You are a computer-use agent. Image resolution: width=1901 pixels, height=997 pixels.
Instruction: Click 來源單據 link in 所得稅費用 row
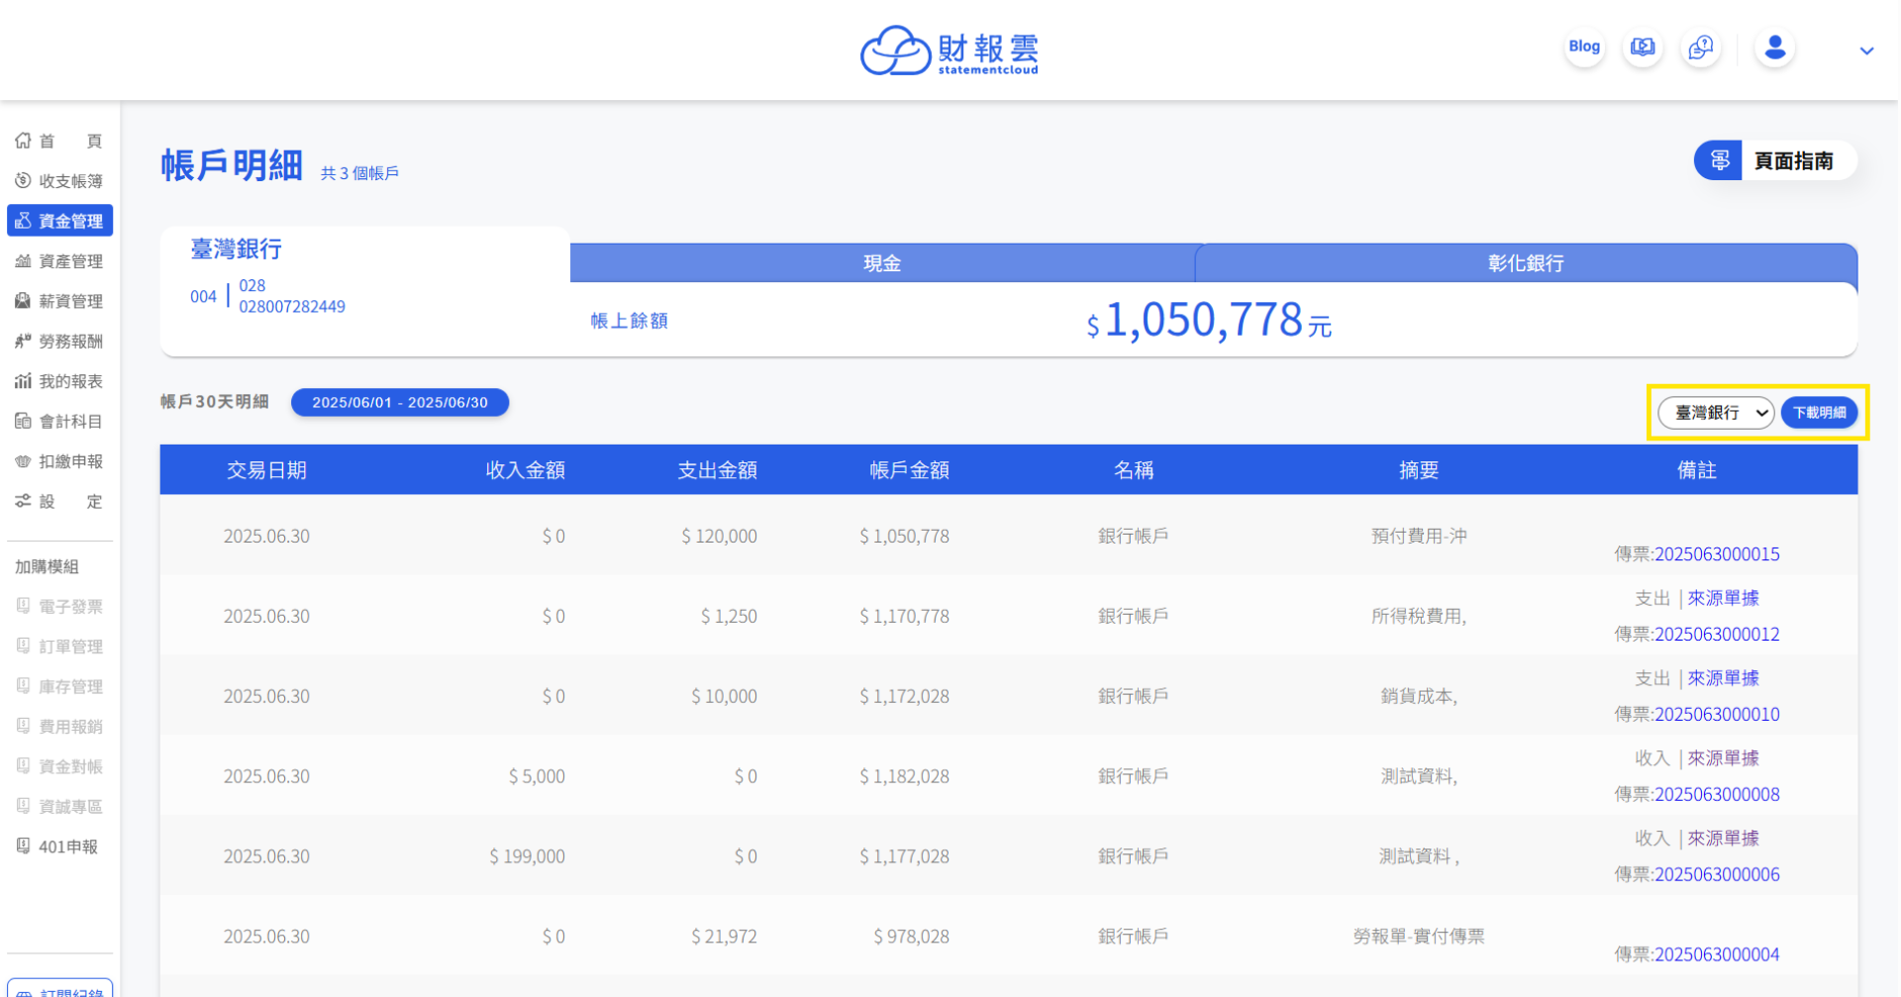(1724, 599)
